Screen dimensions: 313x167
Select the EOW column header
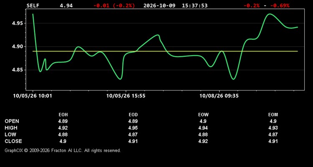point(203,115)
